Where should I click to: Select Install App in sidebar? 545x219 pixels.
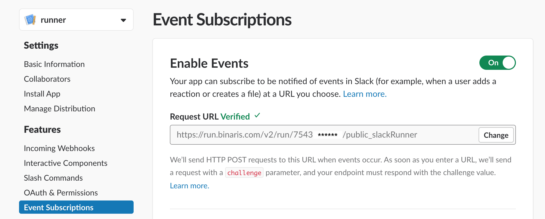(x=42, y=94)
